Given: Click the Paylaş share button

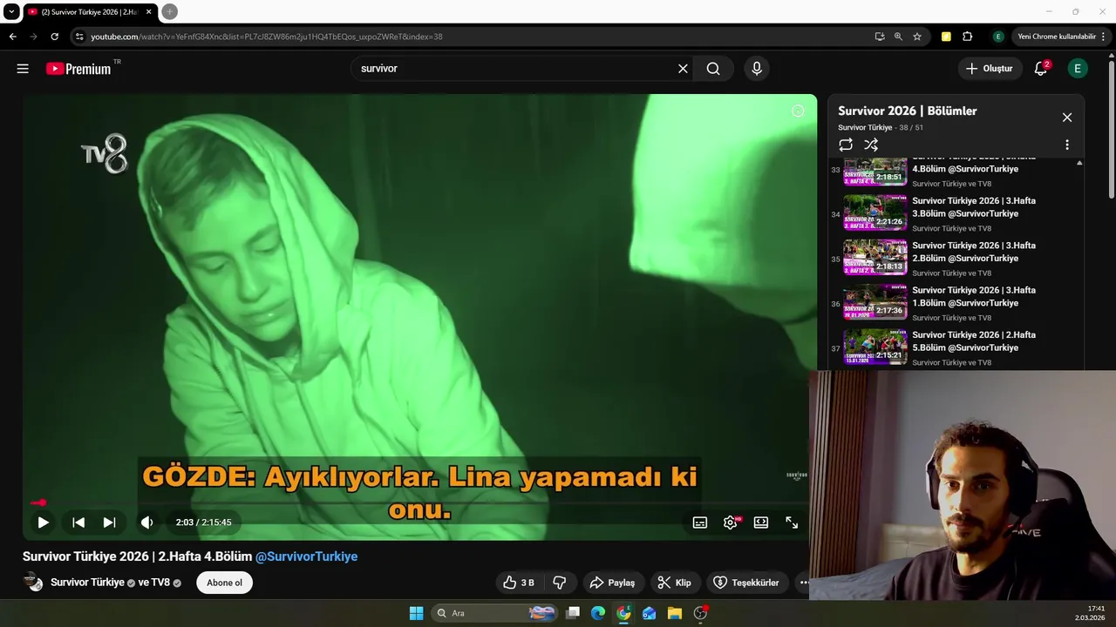Looking at the screenshot, I should click(x=612, y=583).
